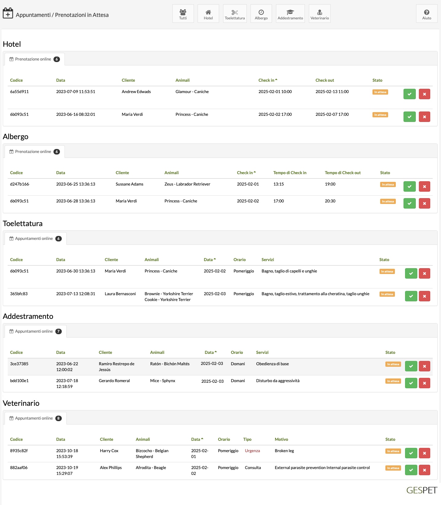Accept Princess grooming appointment Bagno taglio
441x505 pixels.
(411, 273)
